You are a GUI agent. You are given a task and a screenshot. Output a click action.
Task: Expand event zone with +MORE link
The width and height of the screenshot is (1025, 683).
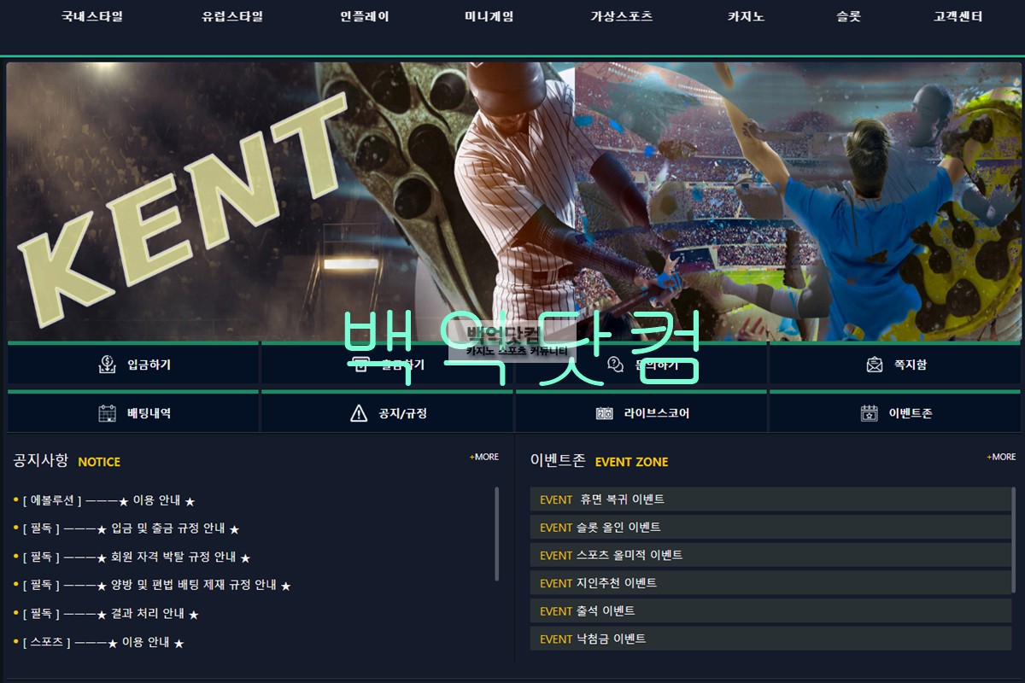[x=1001, y=457]
